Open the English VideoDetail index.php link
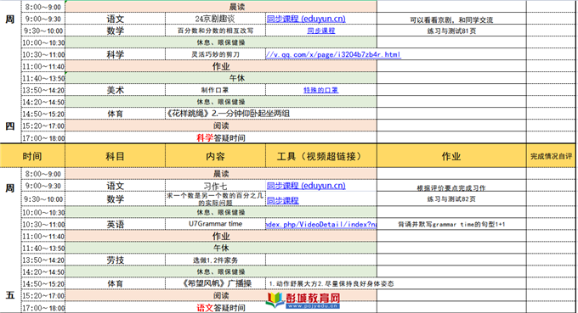This screenshot has width=578, height=313. 321,225
